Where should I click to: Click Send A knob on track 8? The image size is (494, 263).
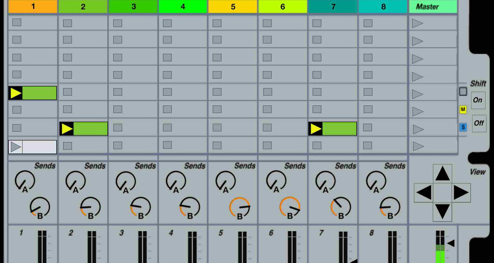376,181
